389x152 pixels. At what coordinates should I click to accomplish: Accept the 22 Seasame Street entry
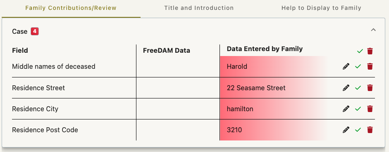358,88
